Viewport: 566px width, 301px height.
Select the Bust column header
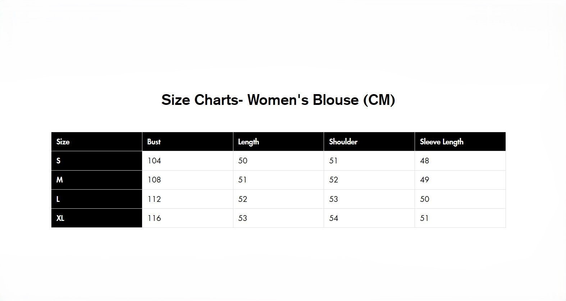154,142
